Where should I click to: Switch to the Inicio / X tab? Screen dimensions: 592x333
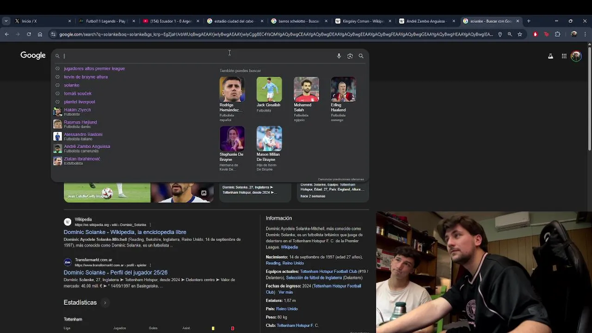pos(43,21)
